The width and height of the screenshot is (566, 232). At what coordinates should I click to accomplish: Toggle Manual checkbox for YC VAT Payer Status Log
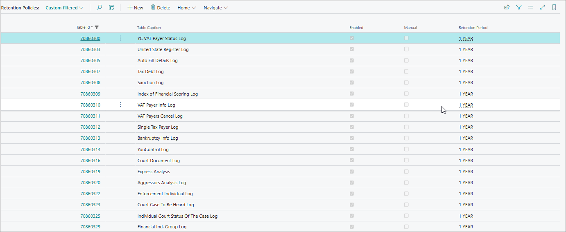coord(406,38)
